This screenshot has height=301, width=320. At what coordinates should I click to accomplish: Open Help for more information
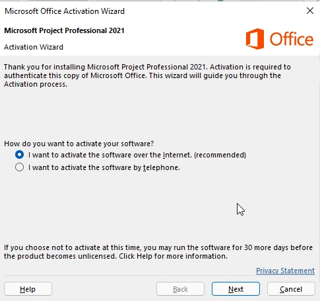coord(28,289)
